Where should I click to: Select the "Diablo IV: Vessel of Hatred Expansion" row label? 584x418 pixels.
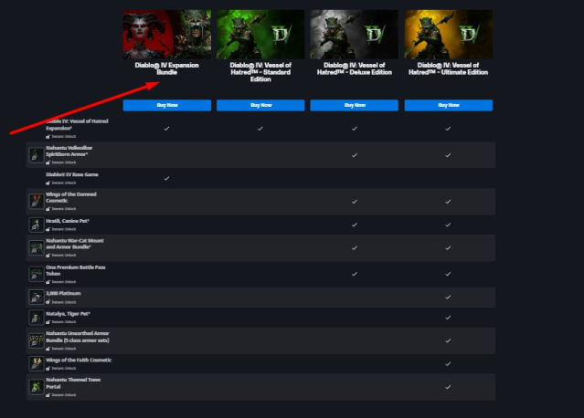(77, 125)
